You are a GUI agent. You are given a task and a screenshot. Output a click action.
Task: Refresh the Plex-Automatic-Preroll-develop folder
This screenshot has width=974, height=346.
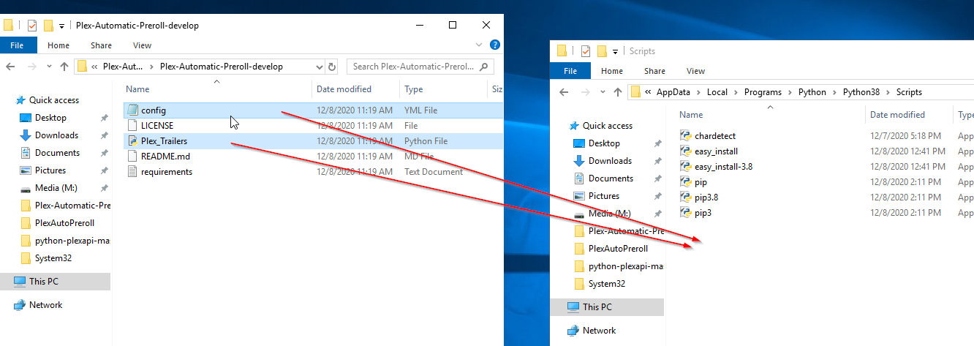coord(332,67)
